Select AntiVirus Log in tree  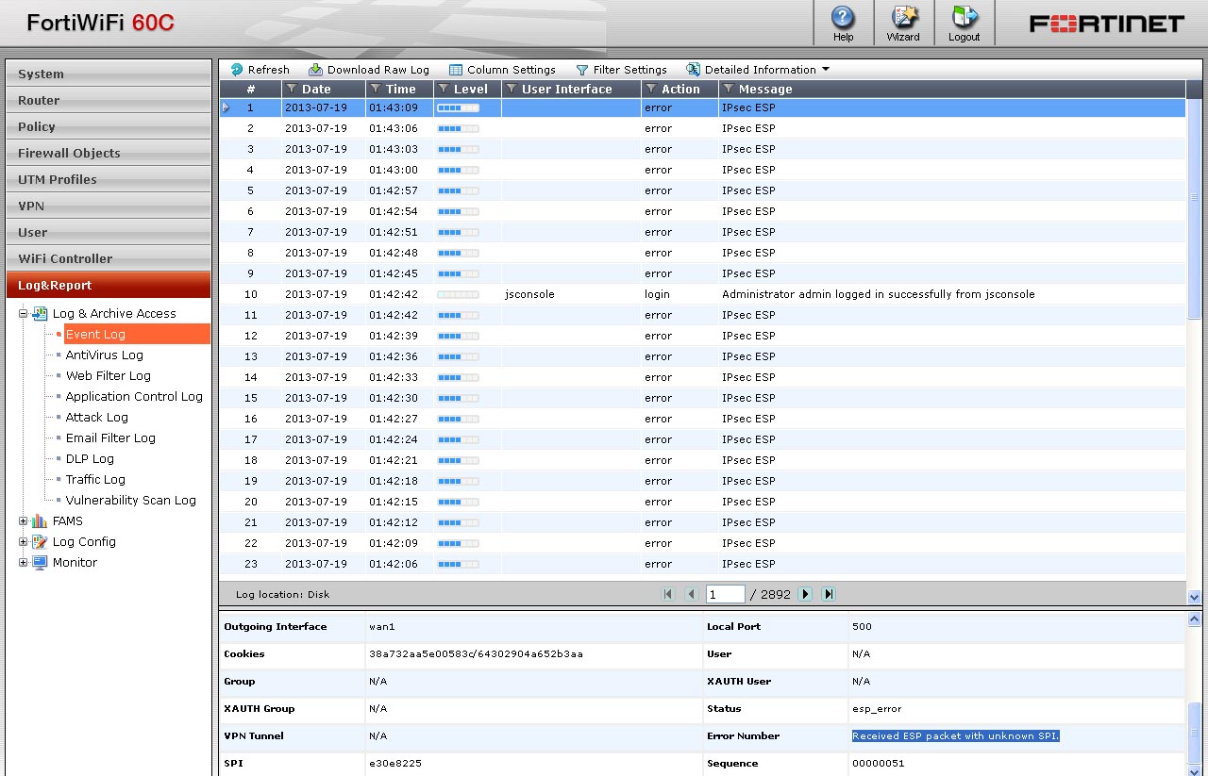coord(105,355)
